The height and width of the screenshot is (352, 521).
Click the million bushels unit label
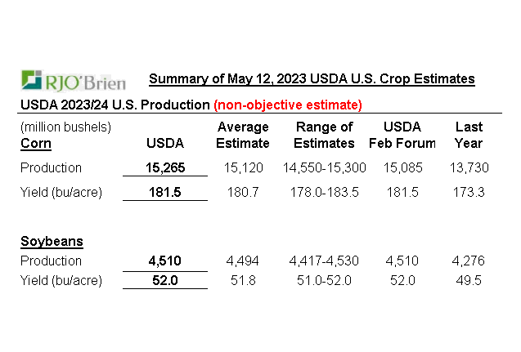click(65, 127)
